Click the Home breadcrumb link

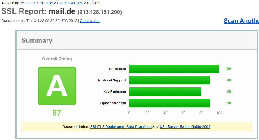tap(30, 3)
